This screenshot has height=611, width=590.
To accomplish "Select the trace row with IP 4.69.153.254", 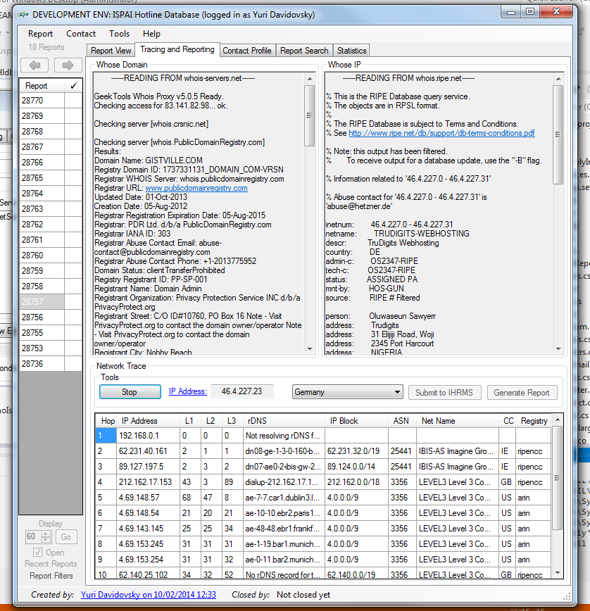I will pos(323,560).
